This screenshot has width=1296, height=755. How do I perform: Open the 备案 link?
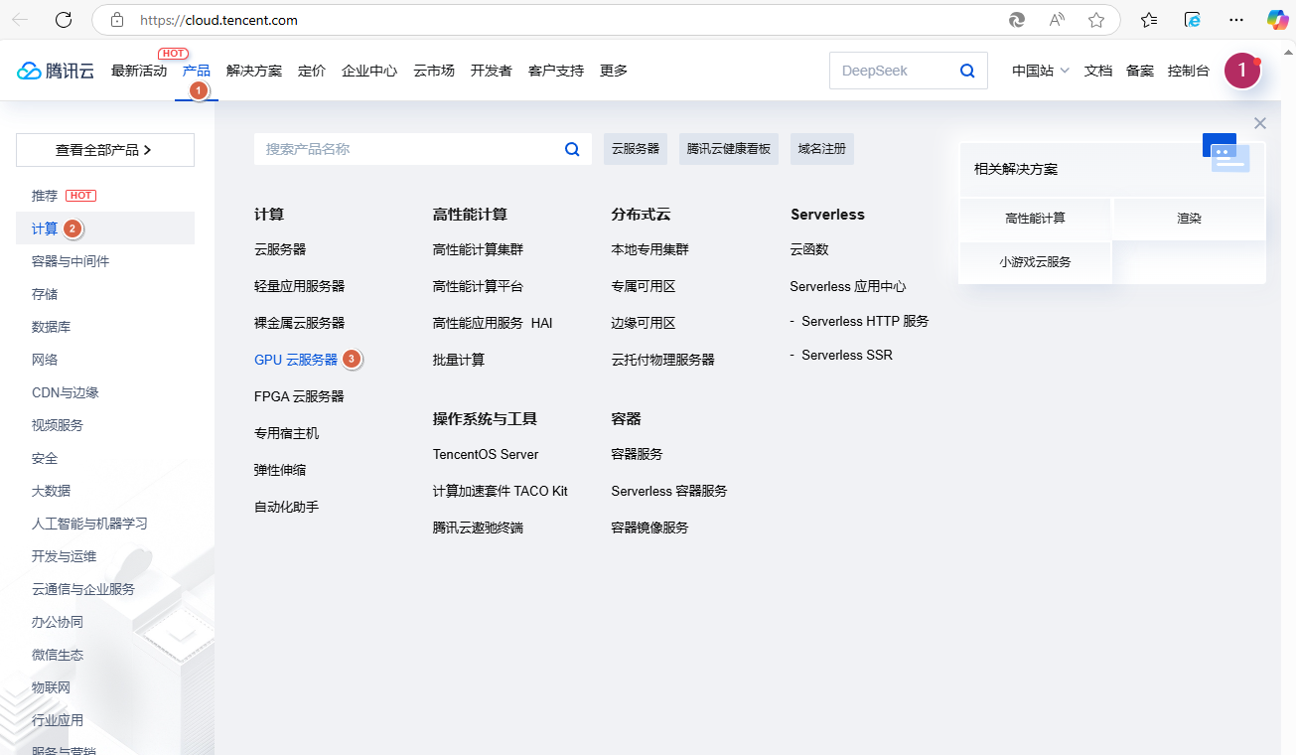1140,71
